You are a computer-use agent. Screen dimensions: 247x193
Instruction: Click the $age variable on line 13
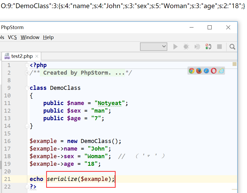74,118
